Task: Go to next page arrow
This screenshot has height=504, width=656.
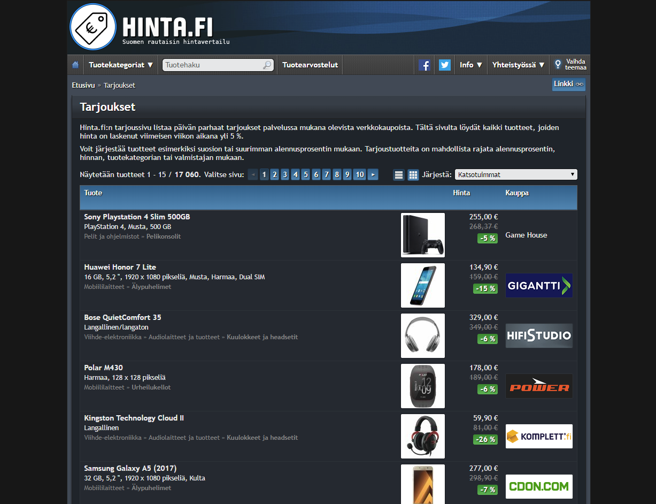Action: 373,174
